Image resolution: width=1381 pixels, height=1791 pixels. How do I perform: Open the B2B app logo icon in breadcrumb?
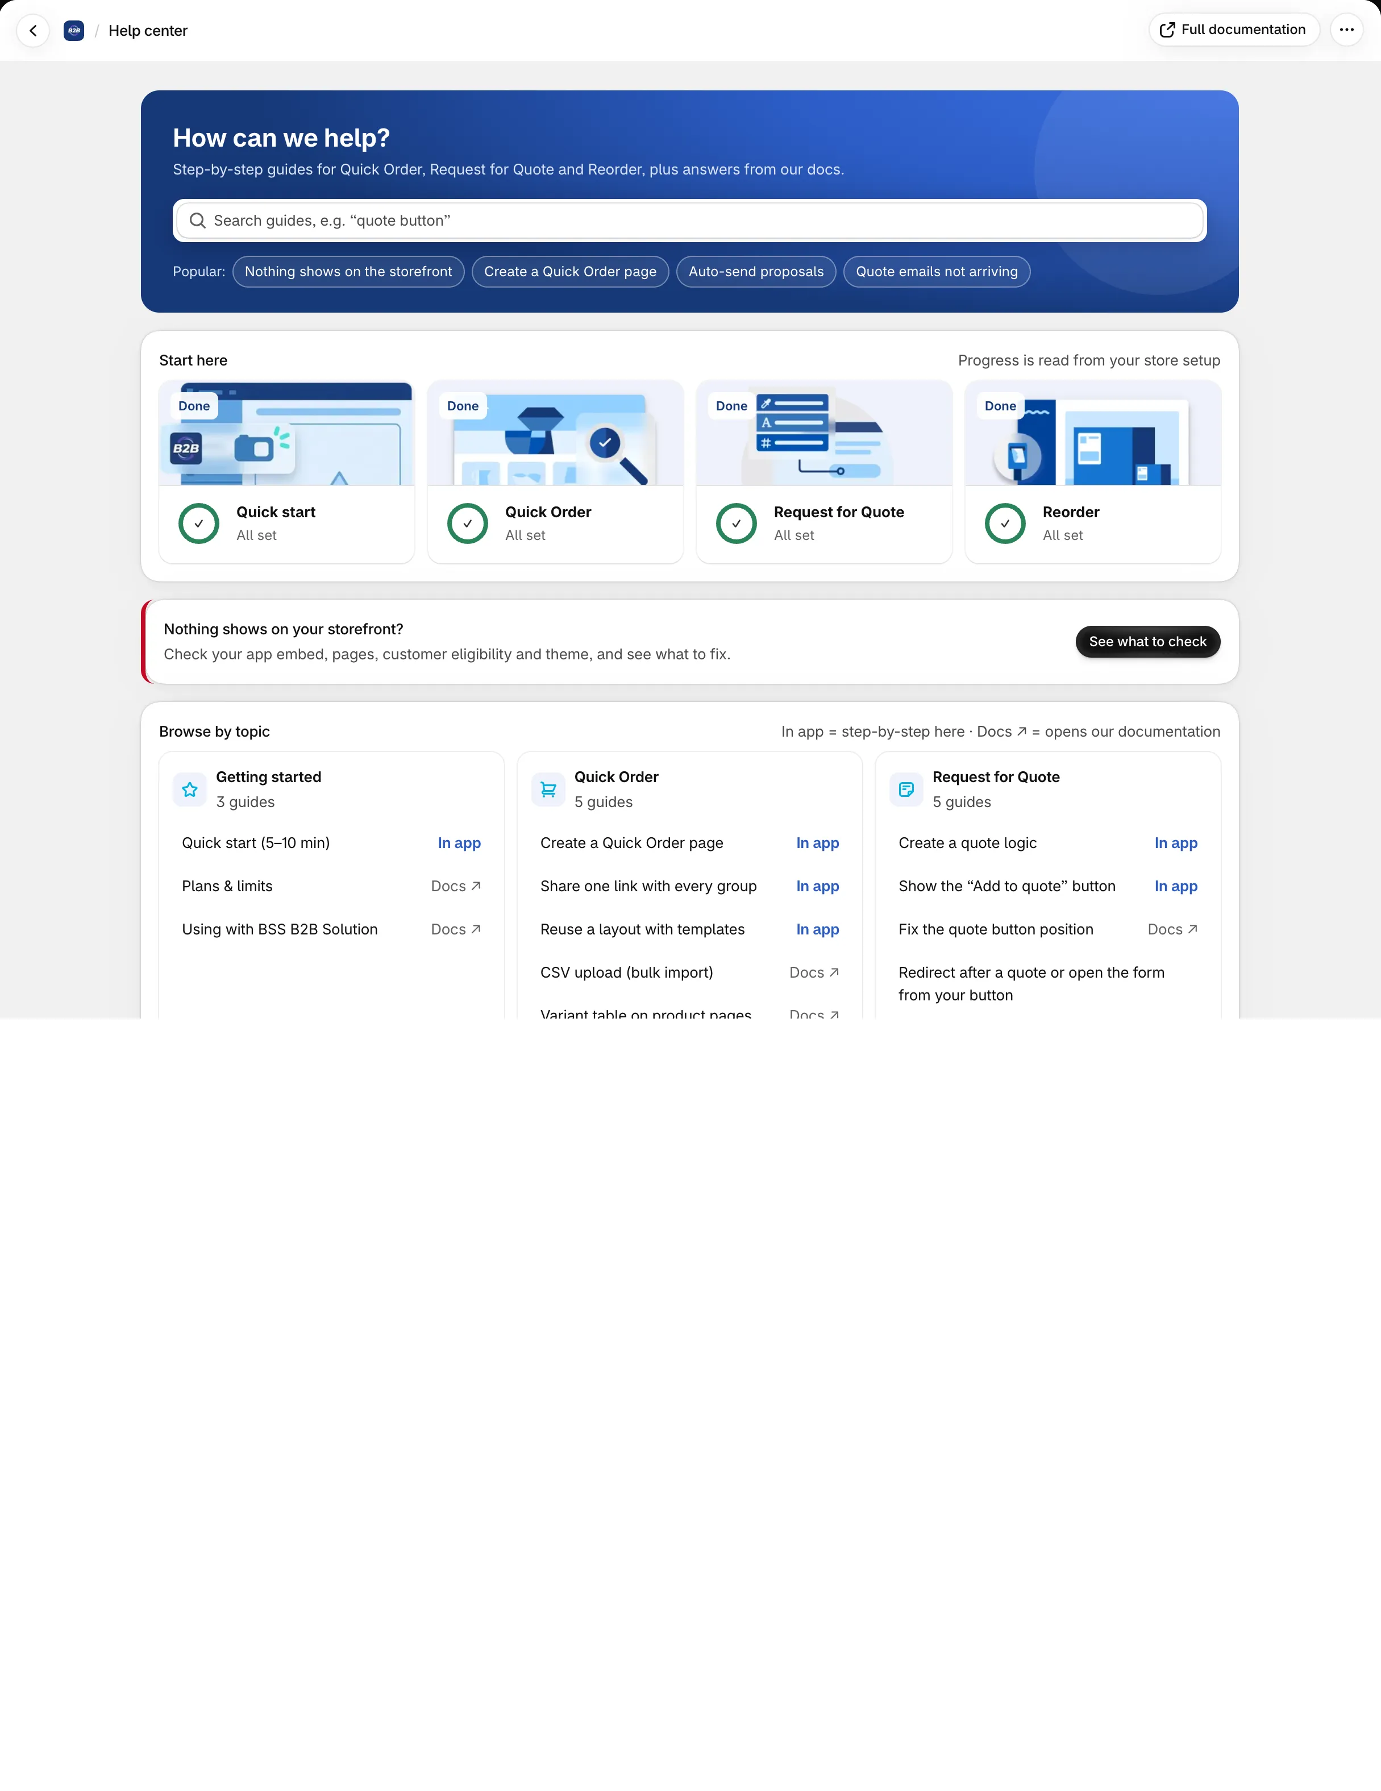pyautogui.click(x=74, y=30)
